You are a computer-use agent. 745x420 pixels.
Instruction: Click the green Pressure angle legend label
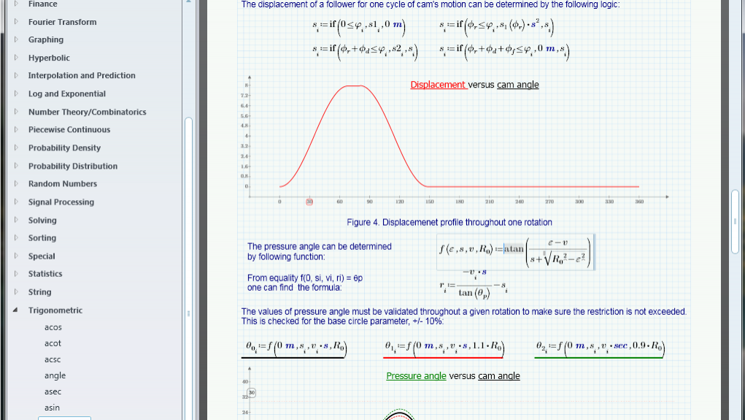[x=416, y=376]
